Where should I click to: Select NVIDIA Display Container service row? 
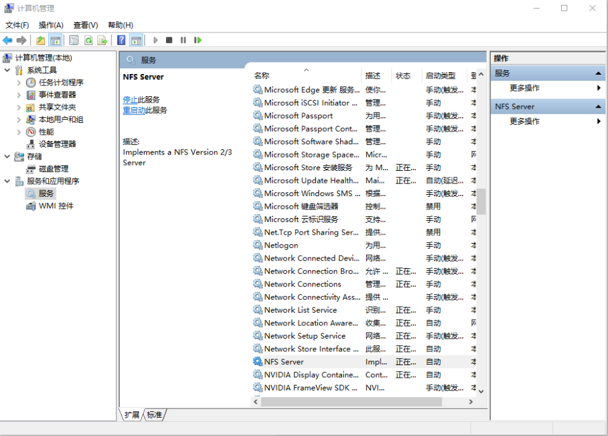(364, 375)
